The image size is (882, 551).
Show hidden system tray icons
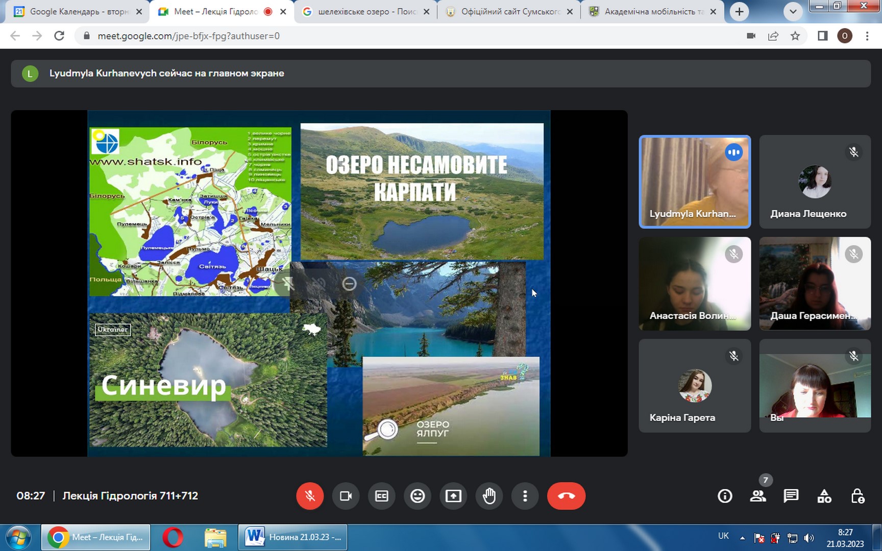tap(742, 538)
